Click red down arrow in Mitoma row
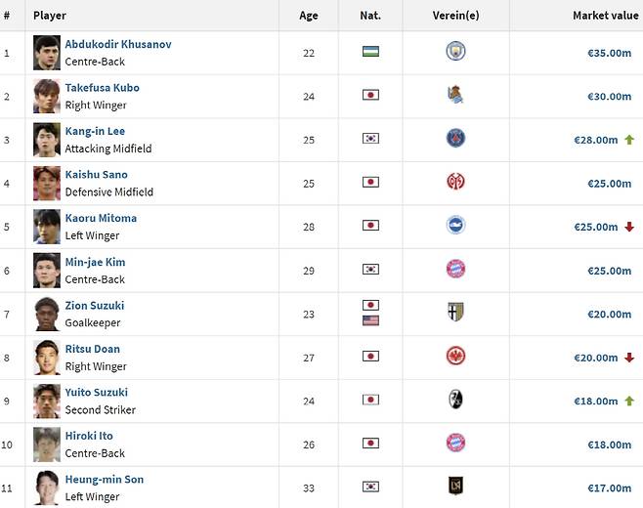Screen dimensions: 643x508 (629, 227)
